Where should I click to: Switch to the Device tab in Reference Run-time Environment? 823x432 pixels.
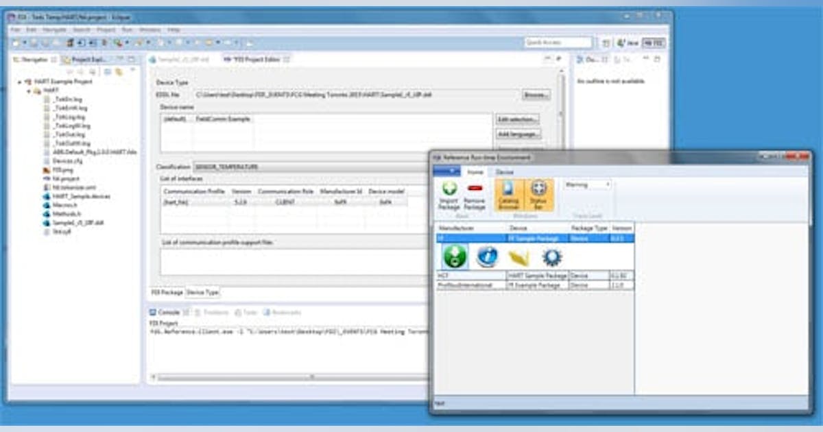click(504, 173)
